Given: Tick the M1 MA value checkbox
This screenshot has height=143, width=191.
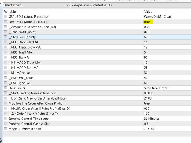Looking at the screenshot, I should (x=5, y=73).
